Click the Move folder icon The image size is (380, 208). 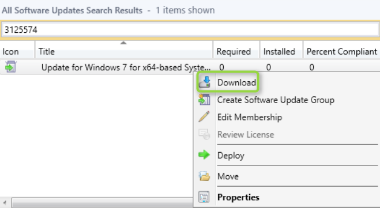click(204, 176)
